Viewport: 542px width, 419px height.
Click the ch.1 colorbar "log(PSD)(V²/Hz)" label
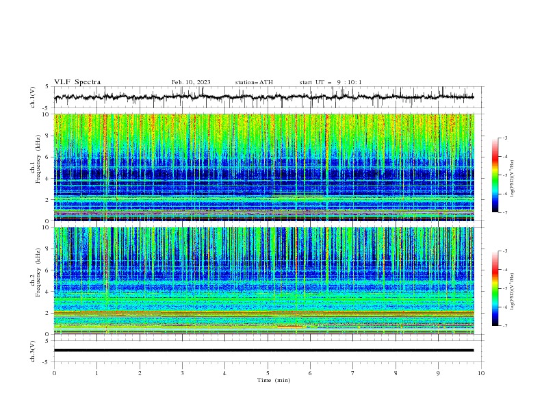(513, 179)
